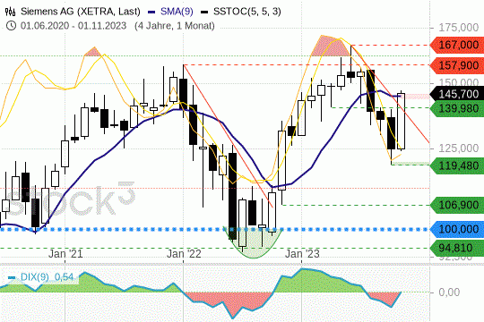Click the candlestick chart icon beside Siemens AG
The height and width of the screenshot is (322, 484).
(x=10, y=12)
